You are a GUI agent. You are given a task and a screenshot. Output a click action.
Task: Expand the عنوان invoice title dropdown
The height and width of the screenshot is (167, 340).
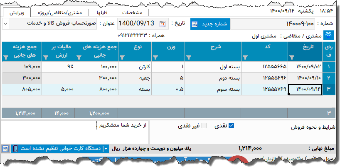(5, 24)
